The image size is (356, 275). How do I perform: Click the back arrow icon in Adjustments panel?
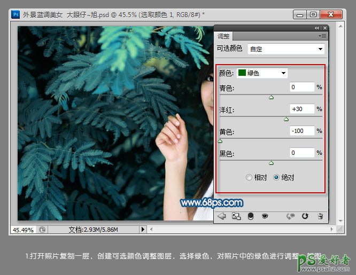(x=221, y=216)
